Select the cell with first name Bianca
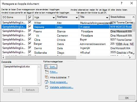 [x=67, y=31]
